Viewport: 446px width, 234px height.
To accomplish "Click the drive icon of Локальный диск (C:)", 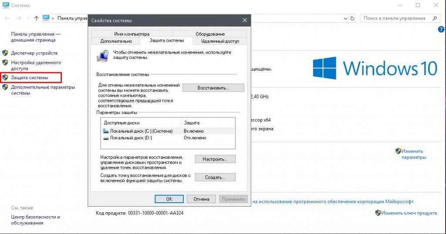I will click(x=106, y=131).
